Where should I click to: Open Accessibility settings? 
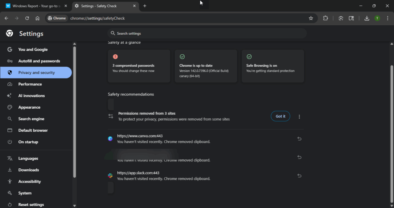pyautogui.click(x=36, y=181)
